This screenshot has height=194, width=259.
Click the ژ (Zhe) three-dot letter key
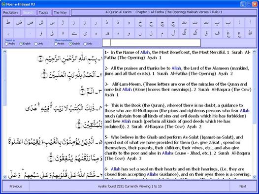(63, 23)
